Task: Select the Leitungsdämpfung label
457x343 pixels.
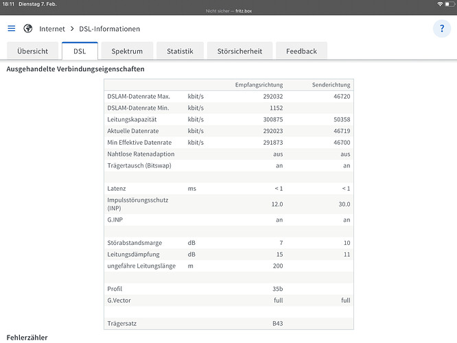Action: coord(133,255)
